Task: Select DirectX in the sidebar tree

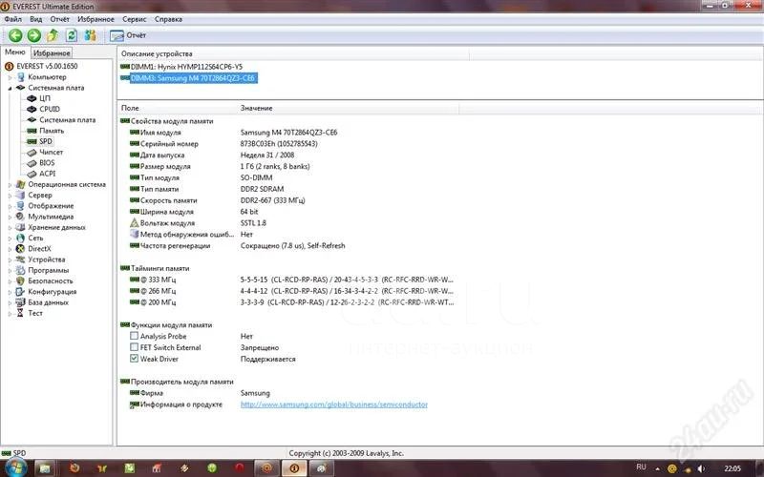Action: (40, 248)
